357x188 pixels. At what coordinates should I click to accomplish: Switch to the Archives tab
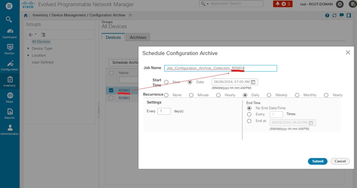coord(138,37)
